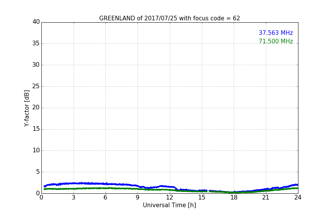This screenshot has height=221, width=331.
Task: Click y-axis tick label 30
Action: click(x=36, y=65)
